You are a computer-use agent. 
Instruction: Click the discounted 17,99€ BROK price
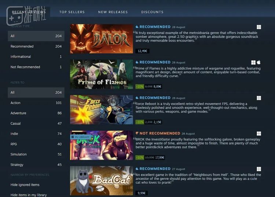tap(159, 158)
